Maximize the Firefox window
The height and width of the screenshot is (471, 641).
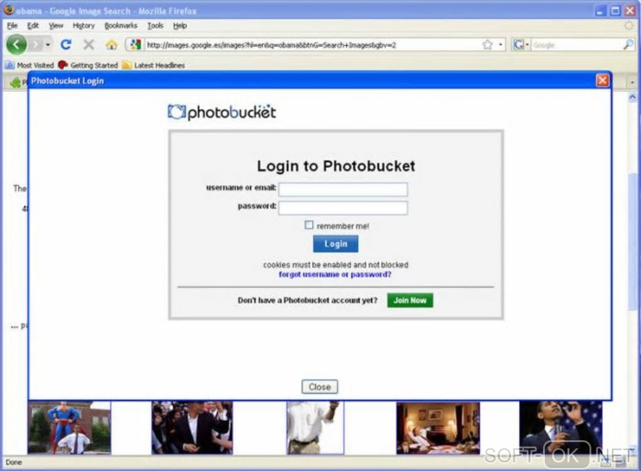[x=615, y=11]
